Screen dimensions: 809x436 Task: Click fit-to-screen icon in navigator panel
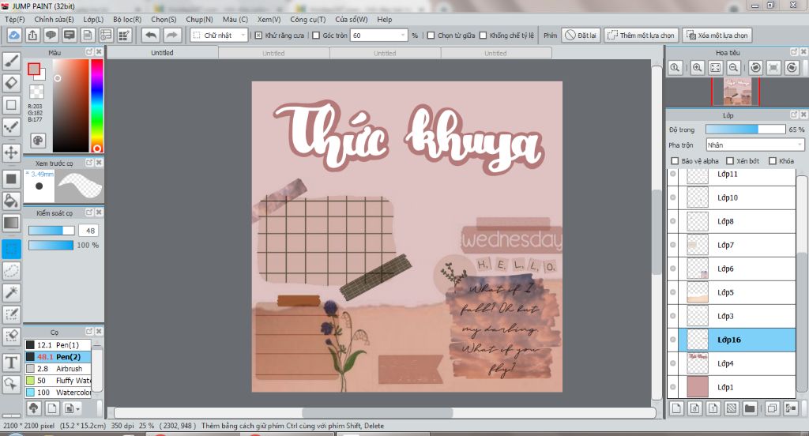coord(715,68)
